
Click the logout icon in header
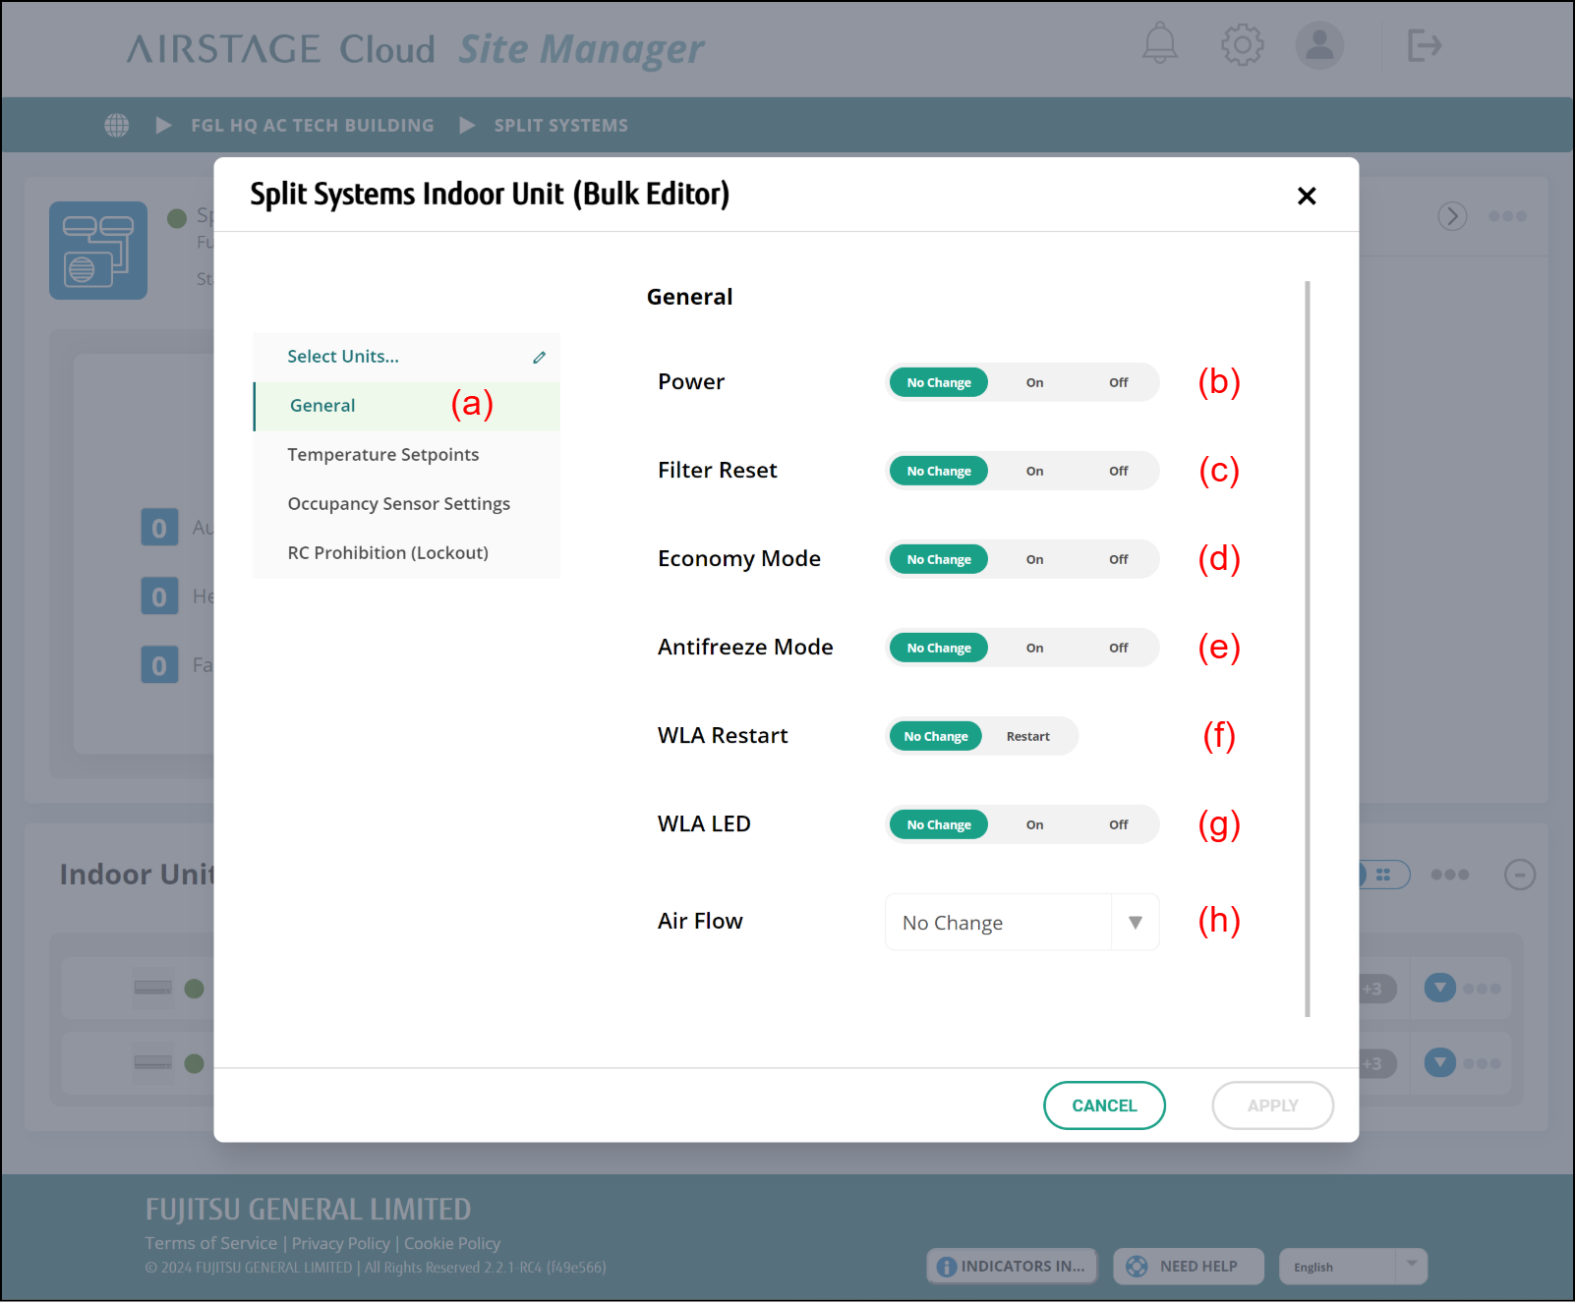click(1424, 45)
